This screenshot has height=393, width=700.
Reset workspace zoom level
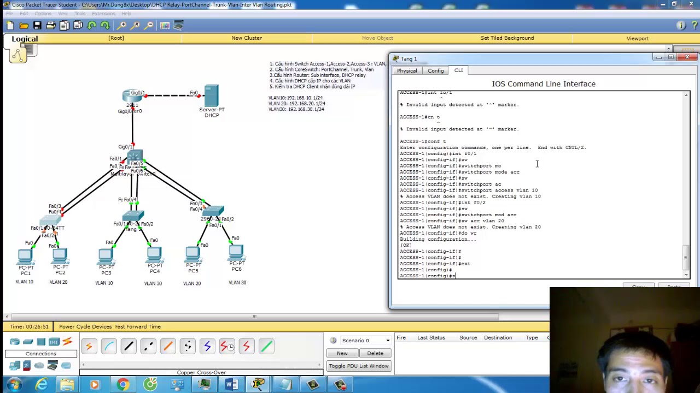point(135,25)
